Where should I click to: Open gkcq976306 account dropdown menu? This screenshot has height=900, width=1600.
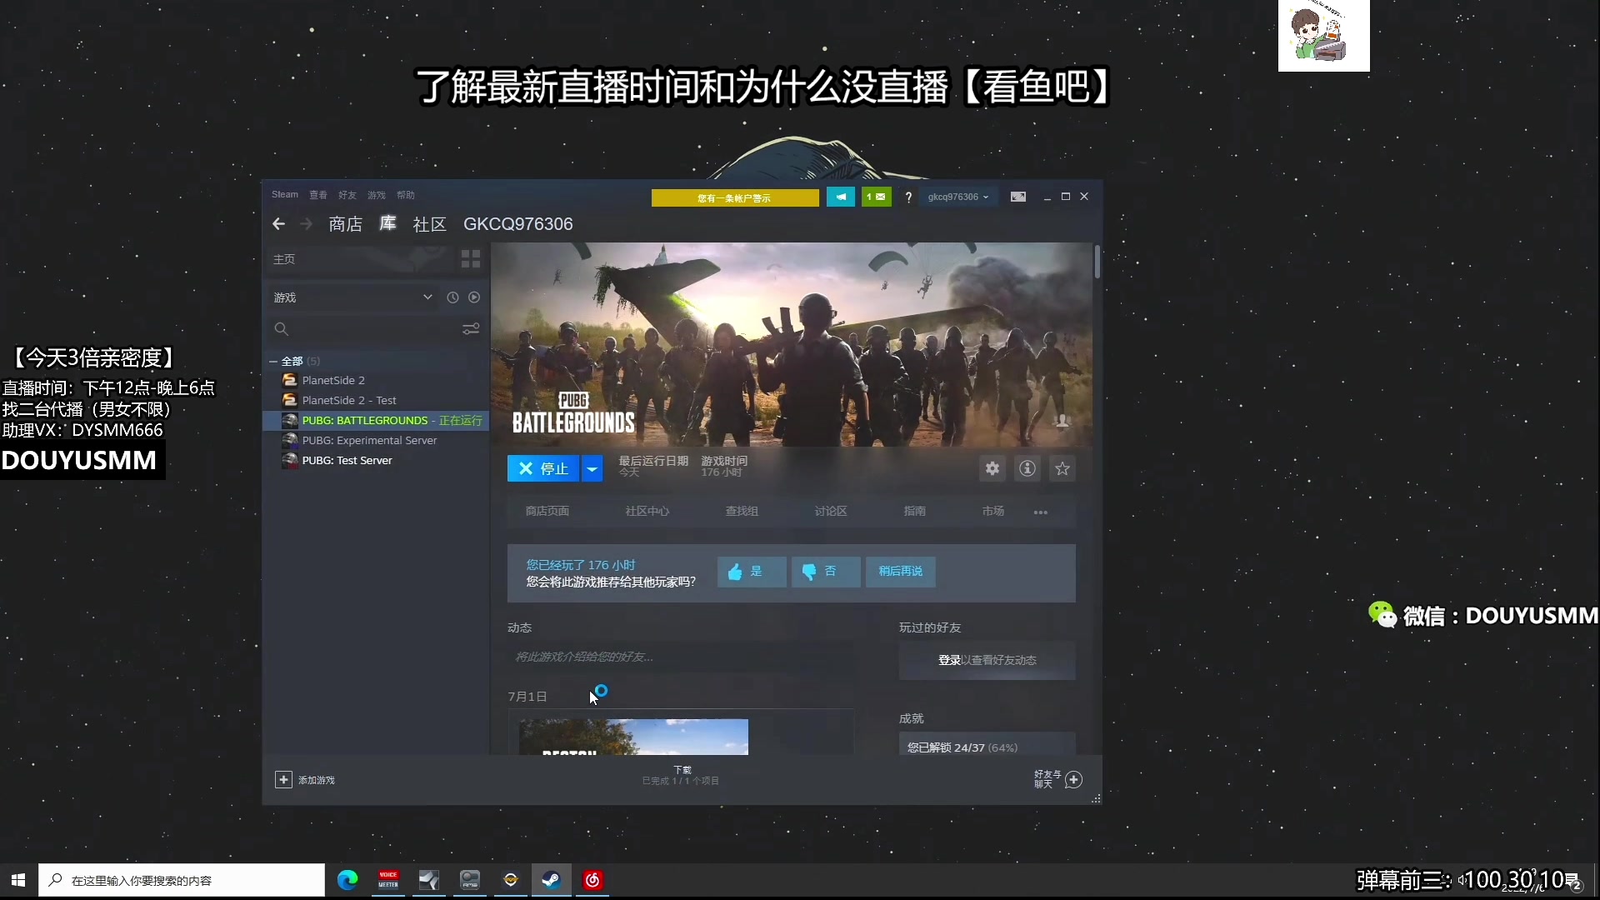click(x=958, y=197)
